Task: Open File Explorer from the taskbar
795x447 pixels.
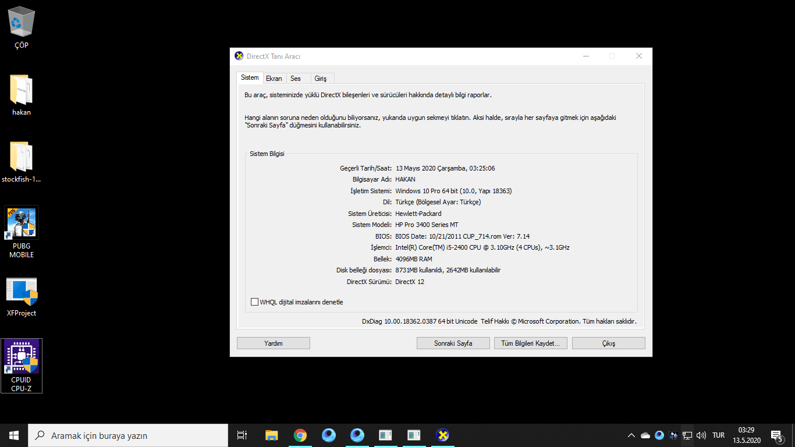Action: 271,435
